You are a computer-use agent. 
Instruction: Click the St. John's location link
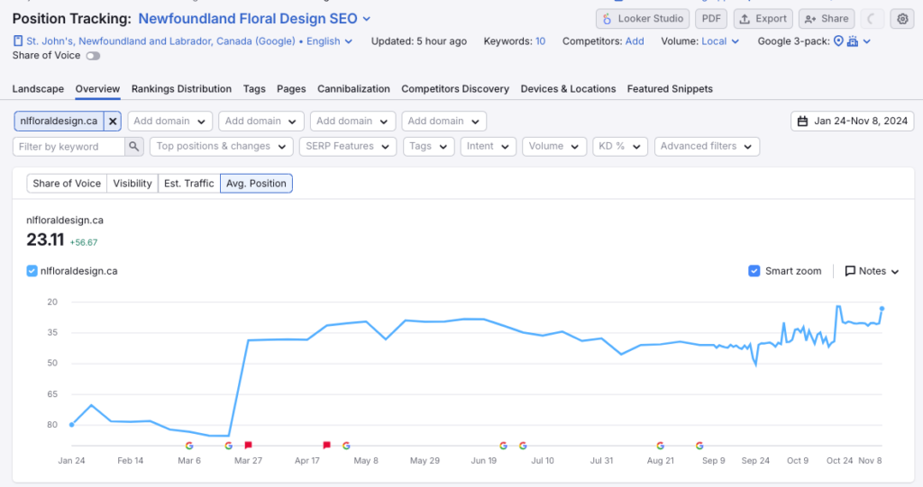point(160,41)
